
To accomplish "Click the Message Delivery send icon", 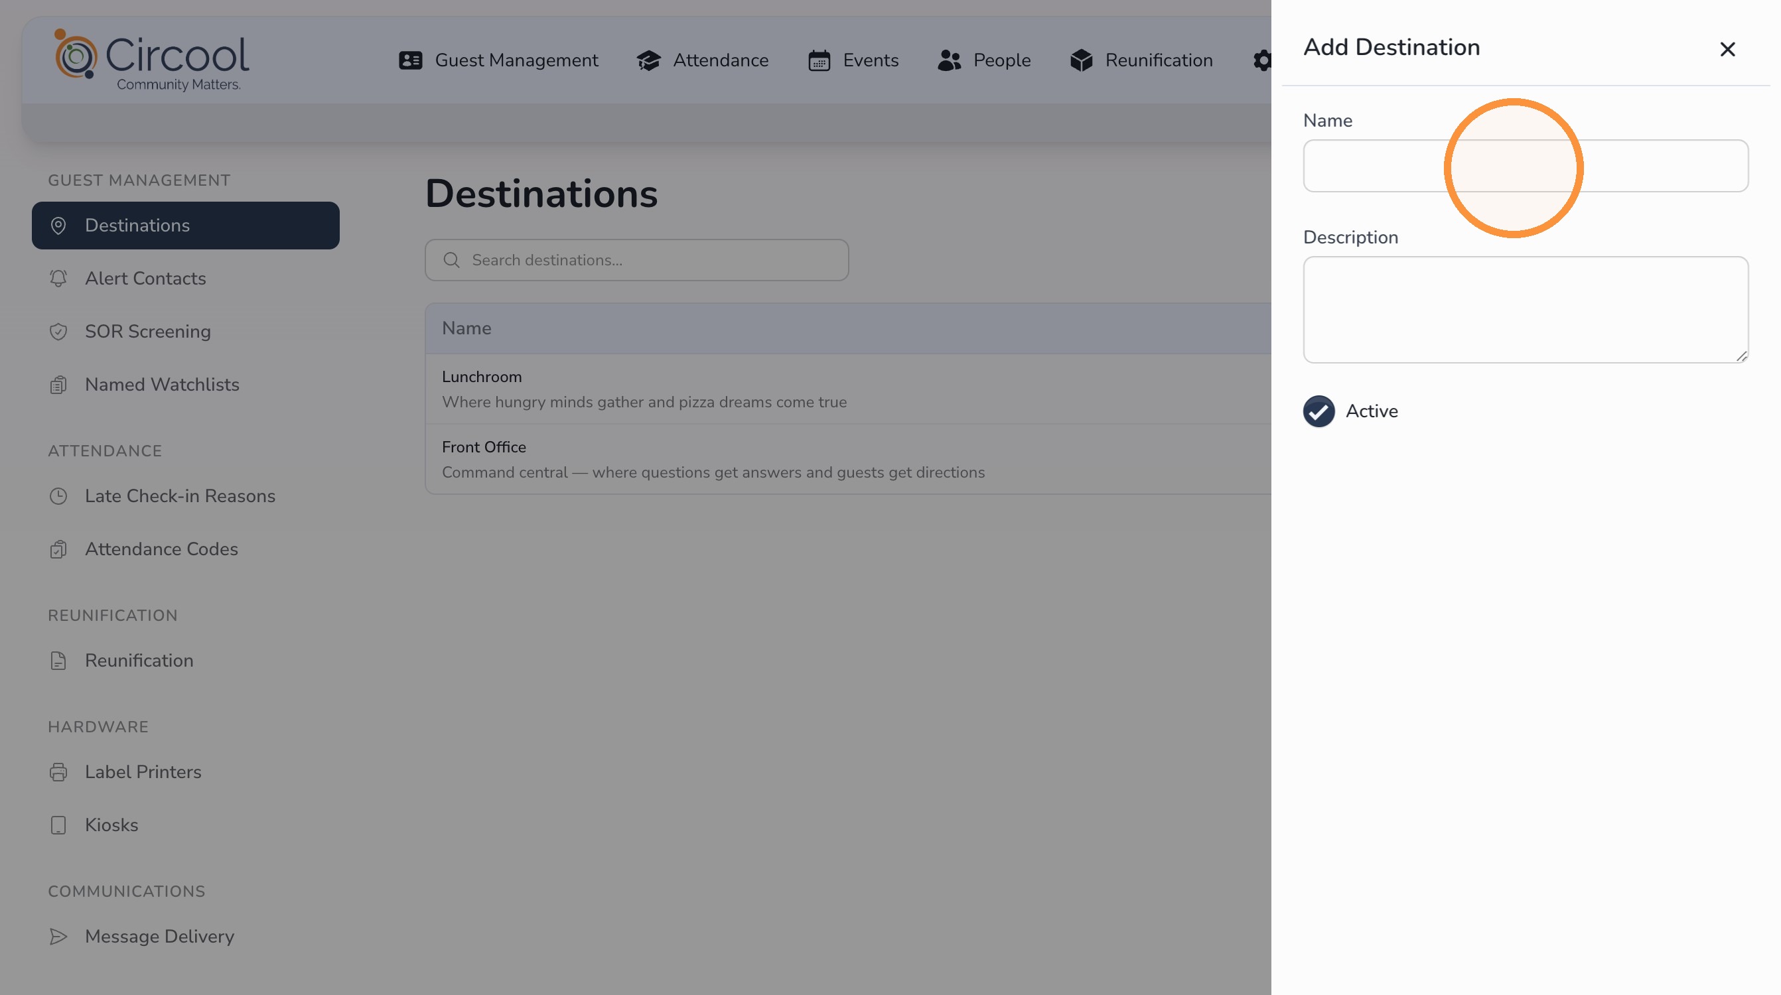I will coord(59,936).
